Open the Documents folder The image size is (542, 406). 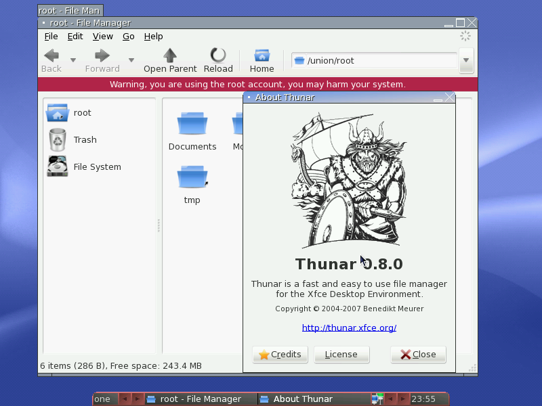192,131
